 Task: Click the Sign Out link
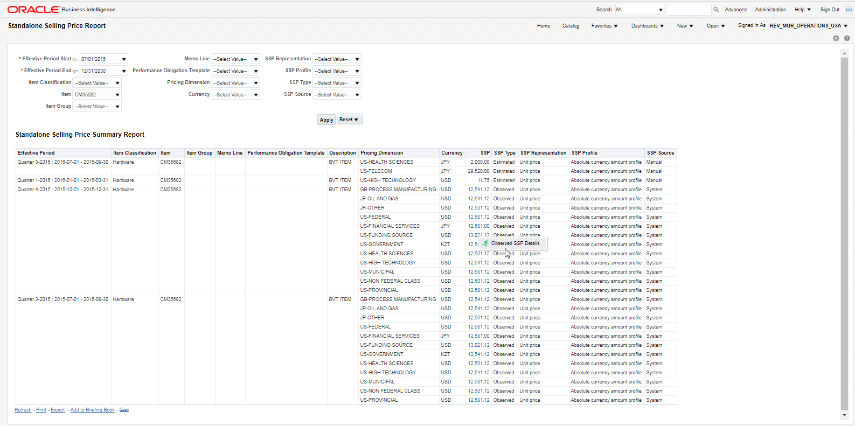point(830,10)
